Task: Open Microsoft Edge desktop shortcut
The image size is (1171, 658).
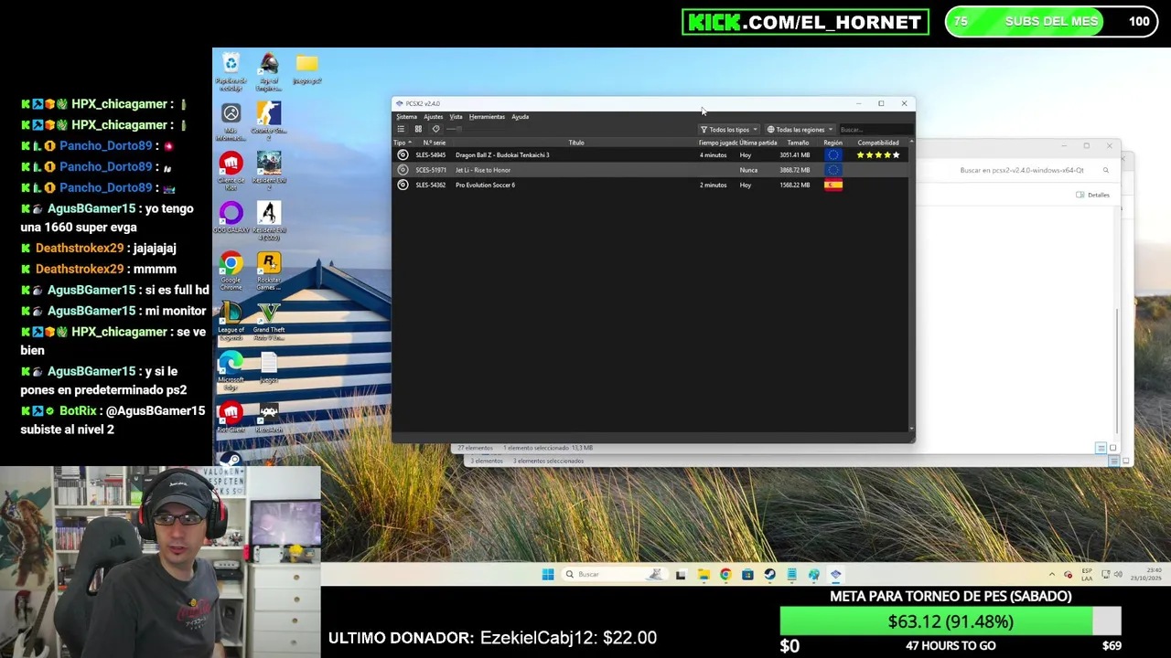Action: (231, 371)
